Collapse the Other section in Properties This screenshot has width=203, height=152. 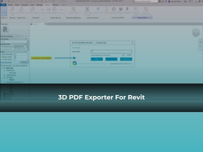[x=26, y=52]
